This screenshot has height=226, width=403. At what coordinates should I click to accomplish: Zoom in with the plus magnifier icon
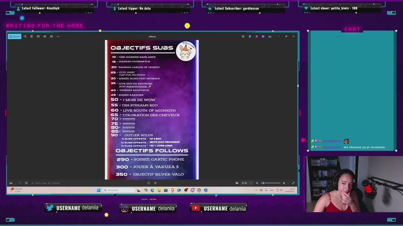click(284, 183)
